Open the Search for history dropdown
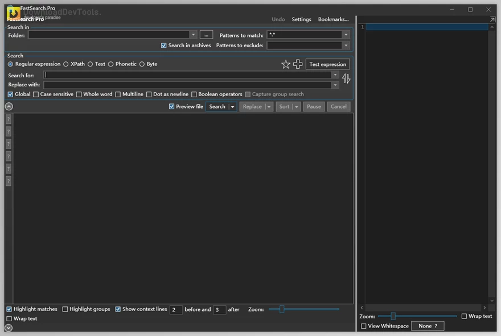Viewport: 501px width, 336px height. pos(336,74)
